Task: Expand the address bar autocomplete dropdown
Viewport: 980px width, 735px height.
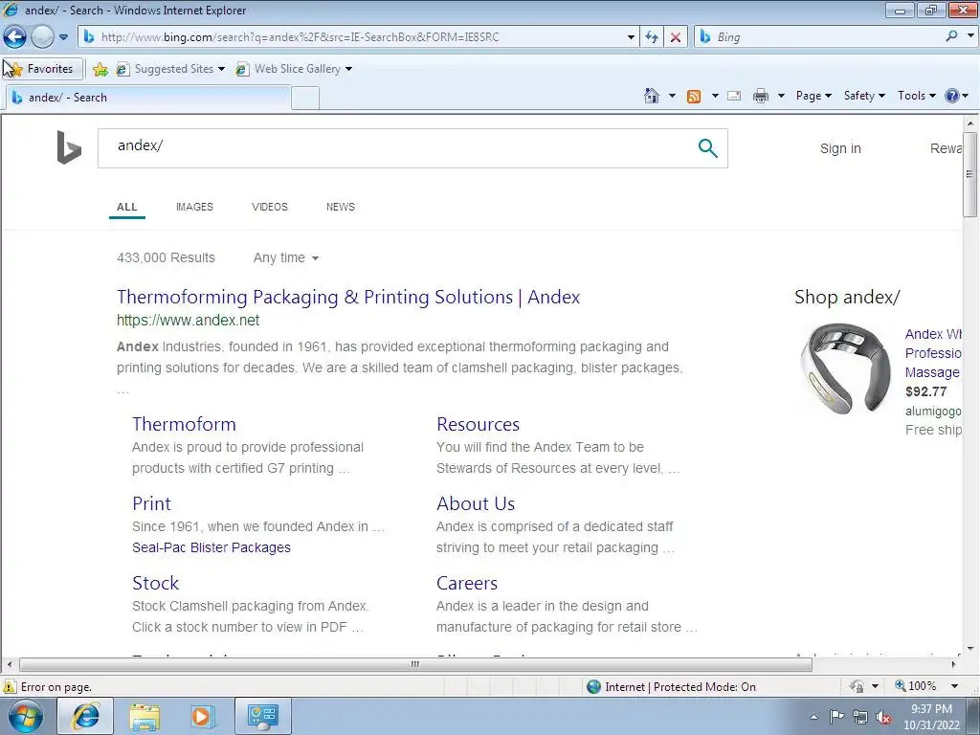Action: tap(631, 37)
